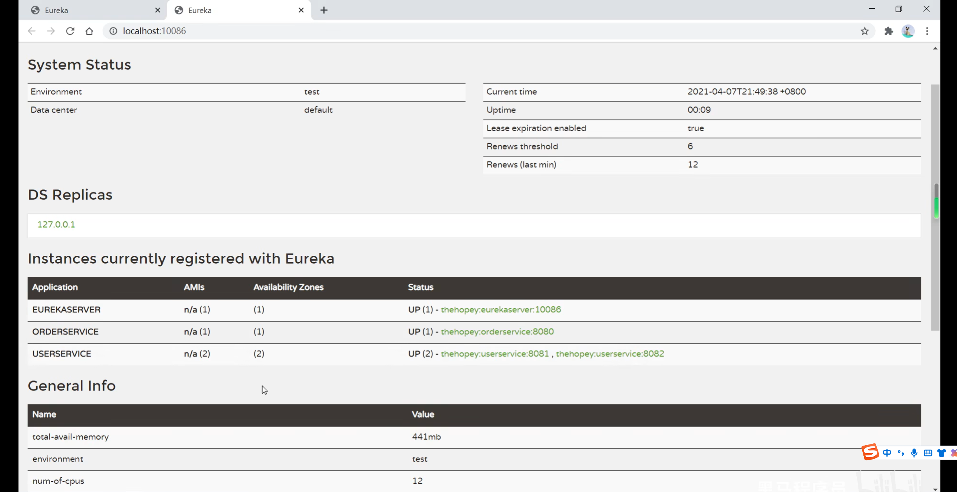
Task: Click the browser reload icon
Action: click(70, 31)
